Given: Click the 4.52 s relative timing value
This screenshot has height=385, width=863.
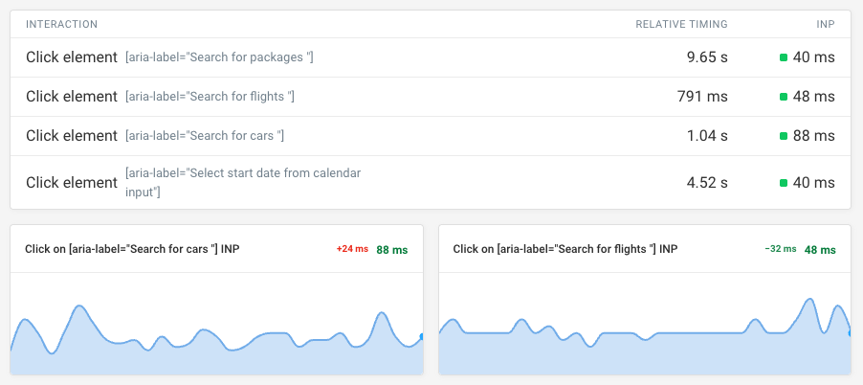Looking at the screenshot, I should coord(707,183).
